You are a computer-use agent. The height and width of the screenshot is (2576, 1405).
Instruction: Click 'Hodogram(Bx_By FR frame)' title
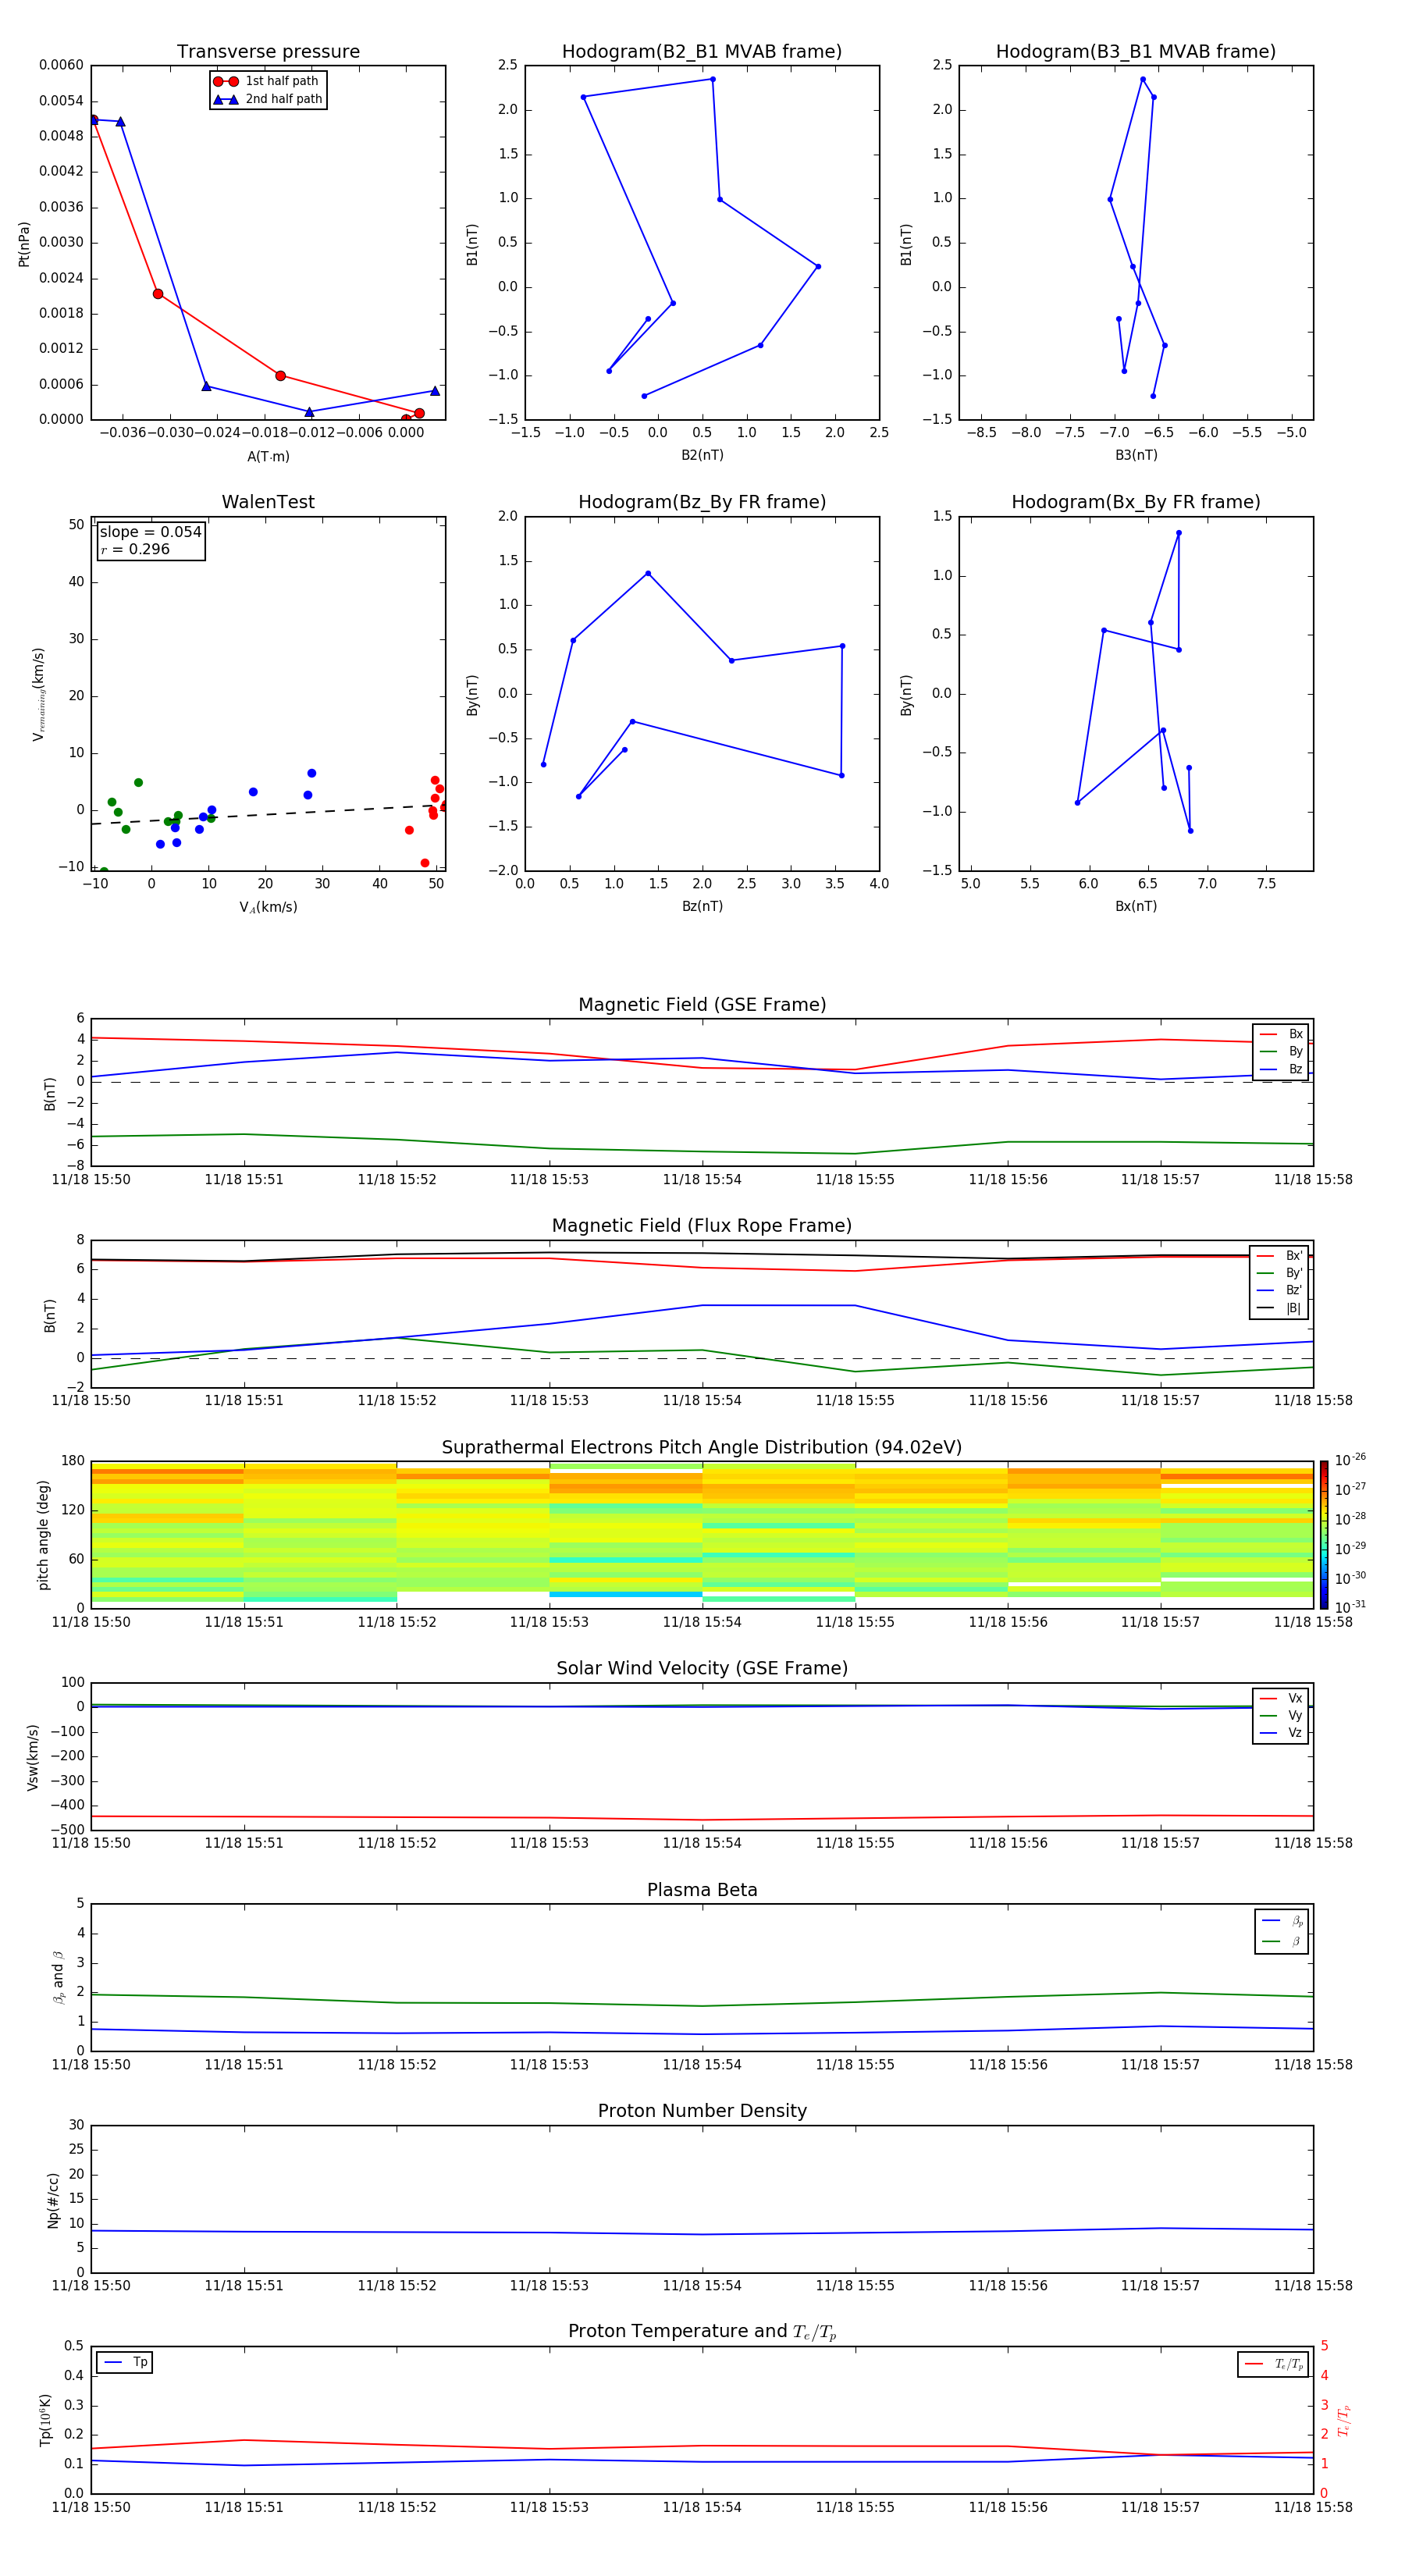(x=1136, y=502)
